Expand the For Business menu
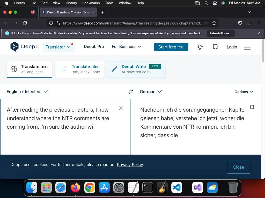The height and width of the screenshot is (198, 265). tap(126, 47)
